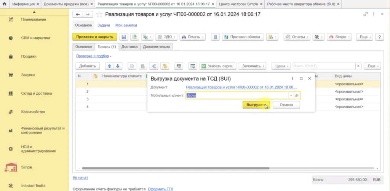The image size is (390, 191).
Task: Open Протокол обмена
Action: pyautogui.click(x=243, y=37)
